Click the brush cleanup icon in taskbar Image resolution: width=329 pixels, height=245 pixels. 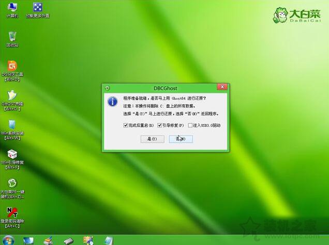pyautogui.click(x=48, y=240)
